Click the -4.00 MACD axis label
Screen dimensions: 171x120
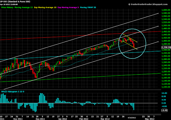pos(164,106)
